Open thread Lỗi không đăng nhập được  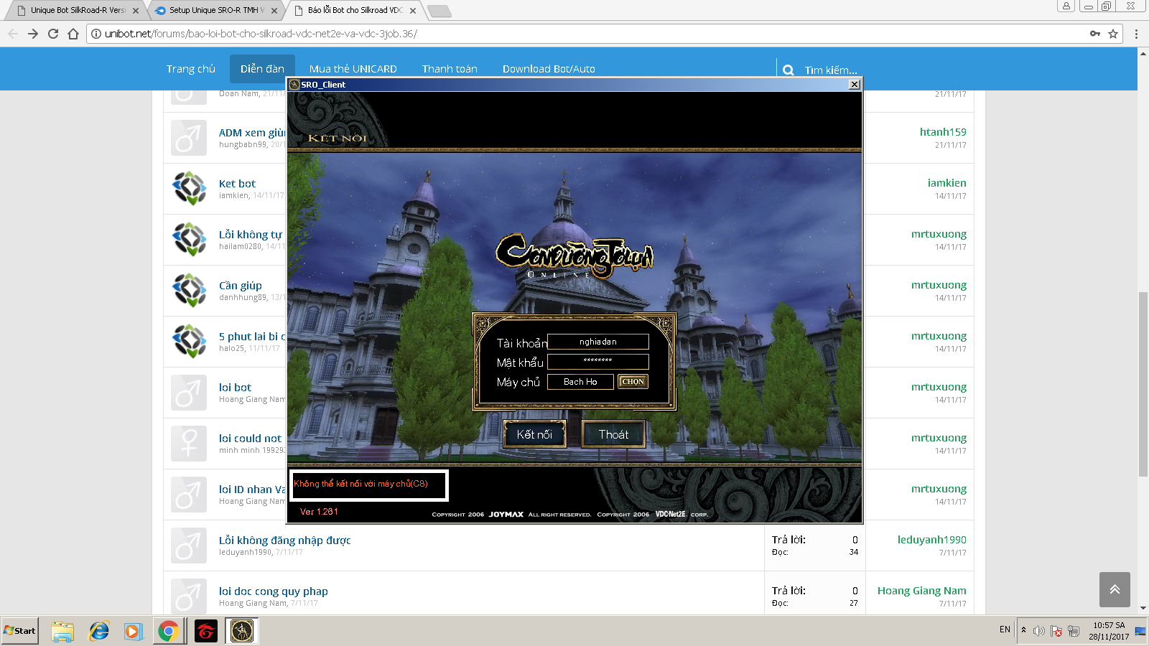[x=284, y=540]
